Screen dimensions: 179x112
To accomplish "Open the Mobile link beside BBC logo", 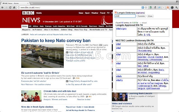I will (39, 13).
